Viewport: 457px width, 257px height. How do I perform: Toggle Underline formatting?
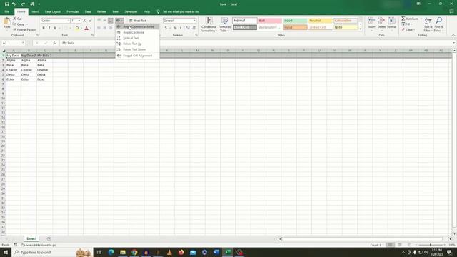[x=55, y=28]
